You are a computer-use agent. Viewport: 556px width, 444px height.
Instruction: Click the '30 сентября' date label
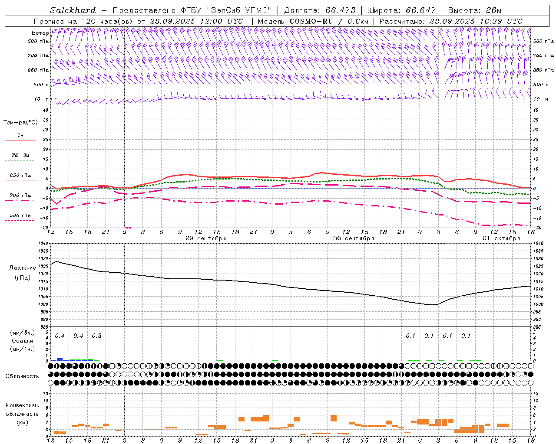(354, 238)
